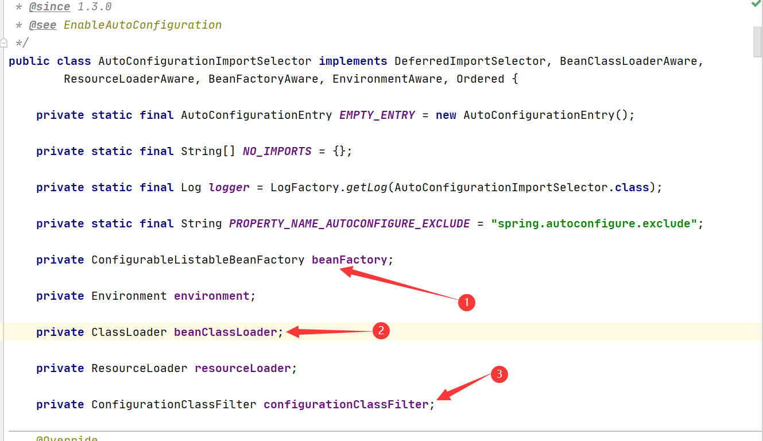The height and width of the screenshot is (441, 763).
Task: Click the "spring.autoconfigure.exclude" string literal
Action: coord(594,224)
